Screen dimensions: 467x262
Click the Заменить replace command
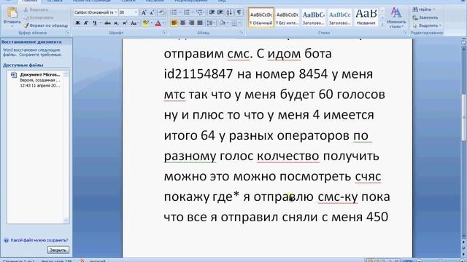(425, 17)
